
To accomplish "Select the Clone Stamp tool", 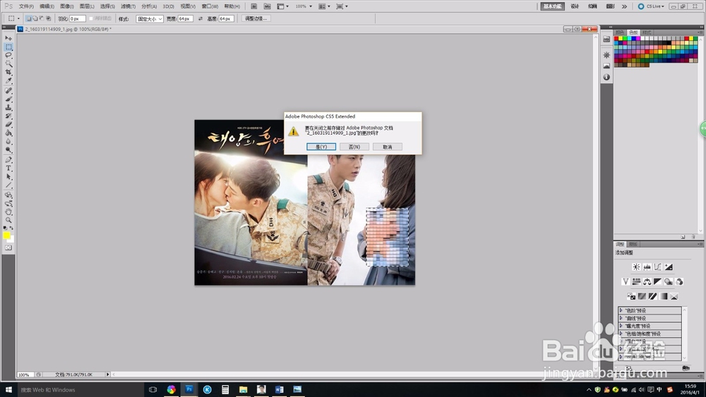I will tap(8, 107).
